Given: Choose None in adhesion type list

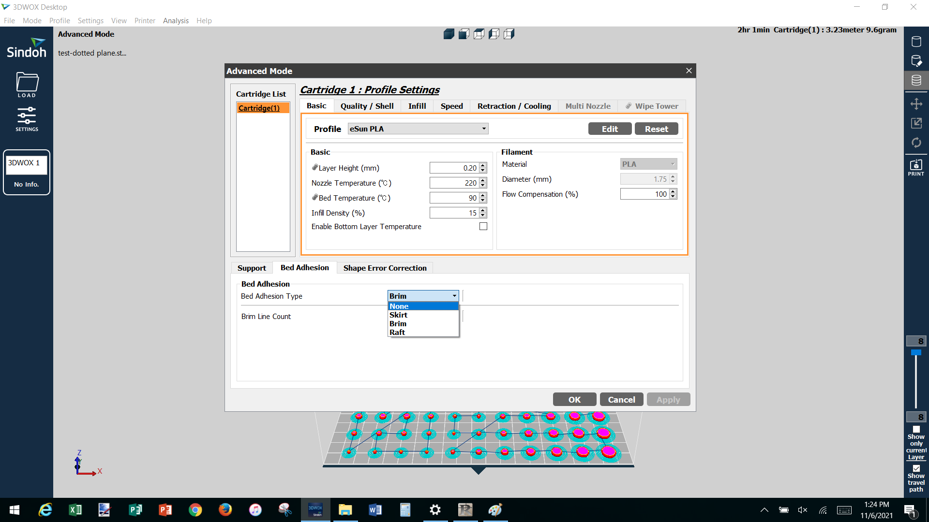Looking at the screenshot, I should 423,306.
